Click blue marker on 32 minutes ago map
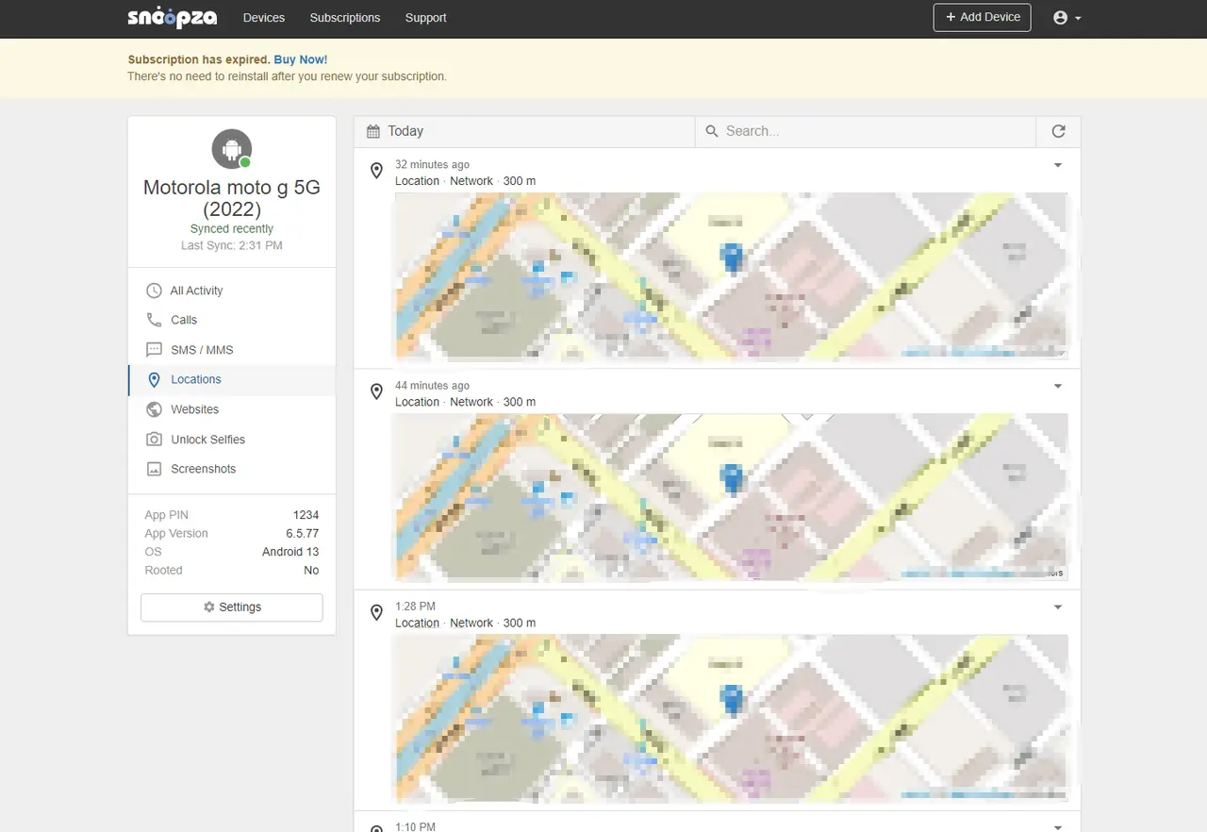 point(732,257)
